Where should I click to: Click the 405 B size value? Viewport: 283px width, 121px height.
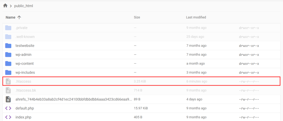tap(138, 117)
